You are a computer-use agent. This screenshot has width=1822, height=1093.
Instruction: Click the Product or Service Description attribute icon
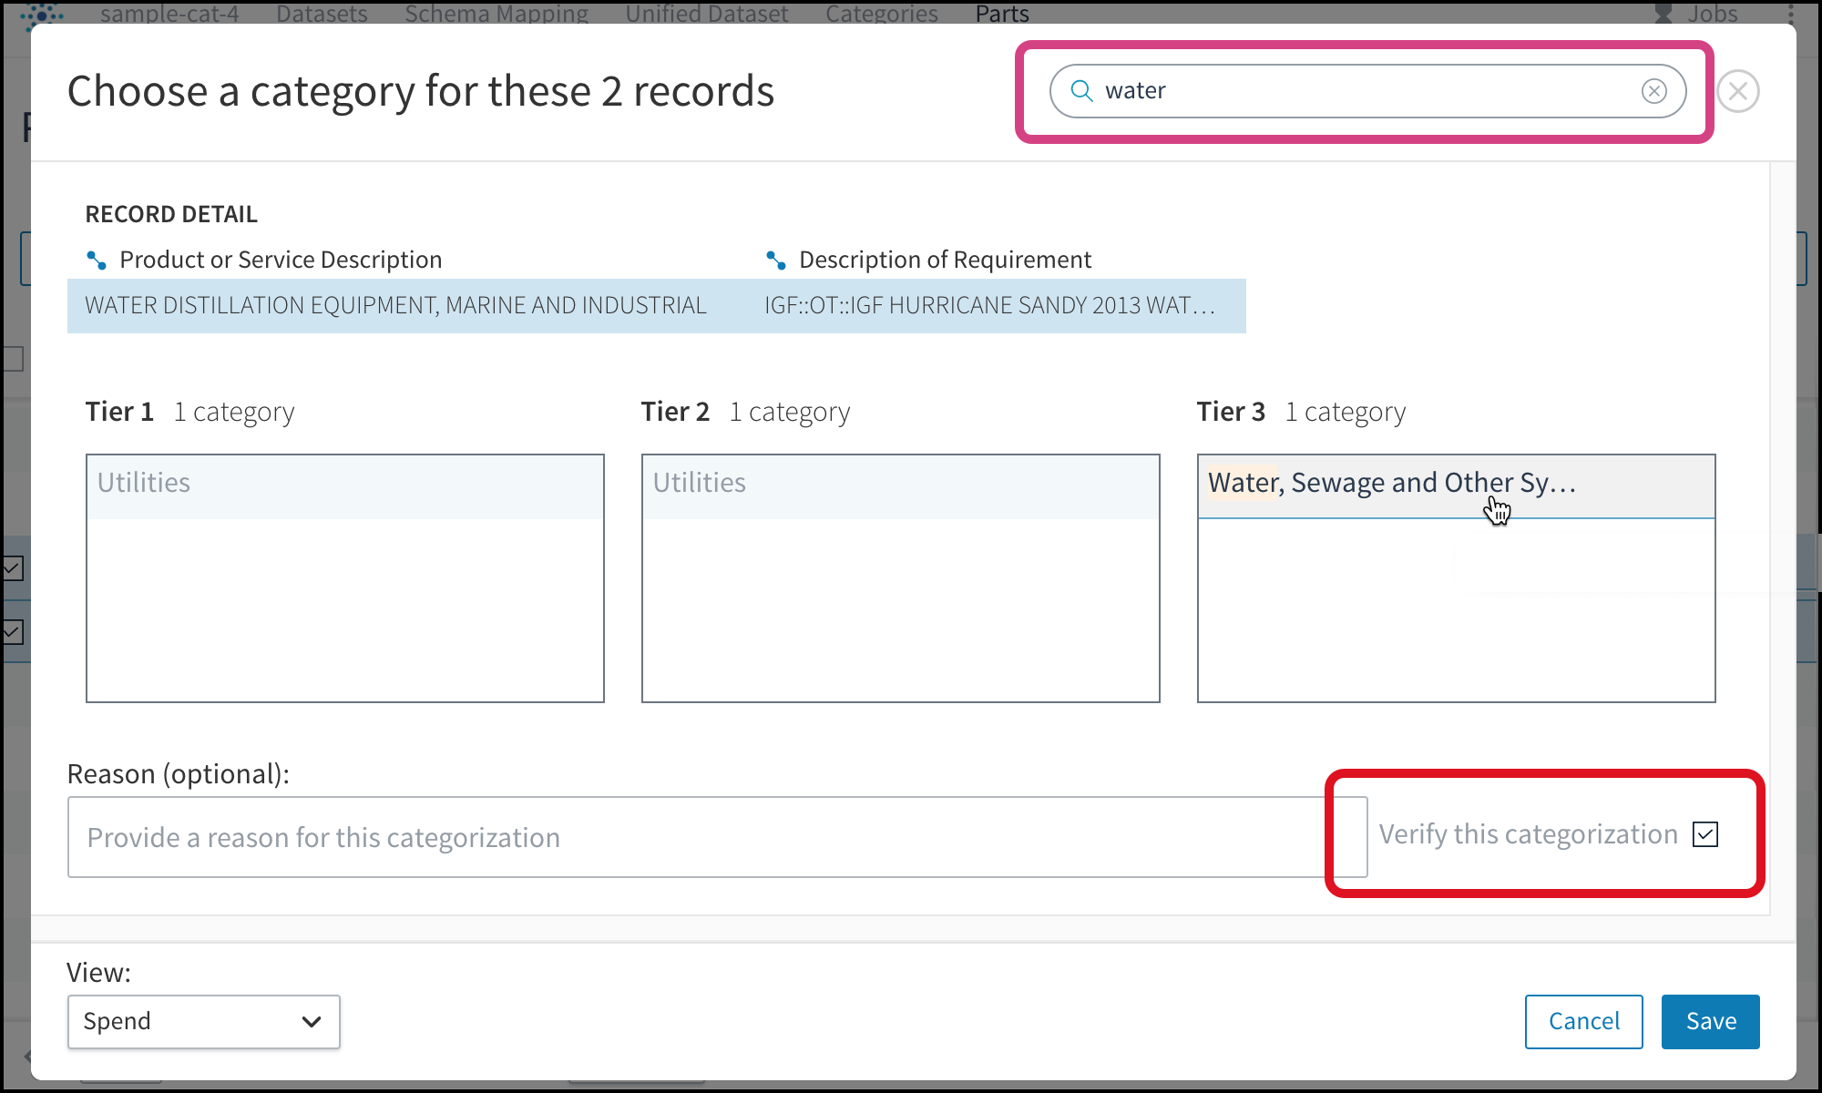tap(96, 260)
